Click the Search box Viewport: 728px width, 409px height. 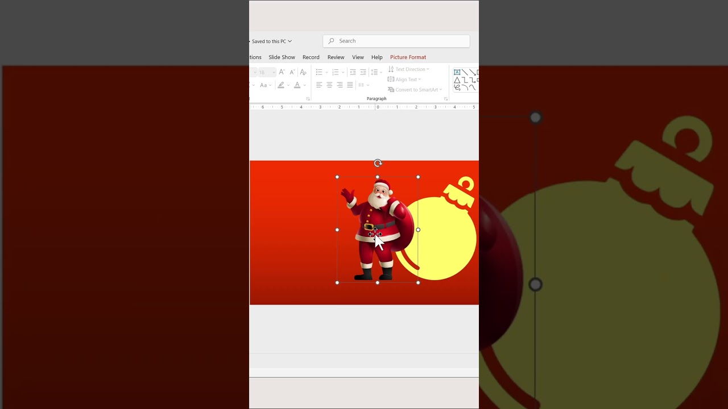click(396, 41)
